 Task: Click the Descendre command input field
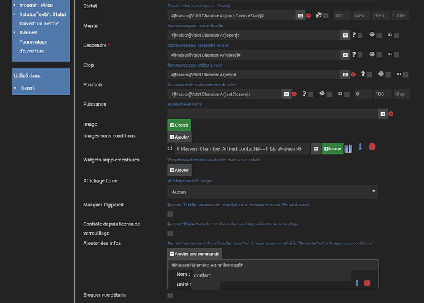tap(254, 55)
